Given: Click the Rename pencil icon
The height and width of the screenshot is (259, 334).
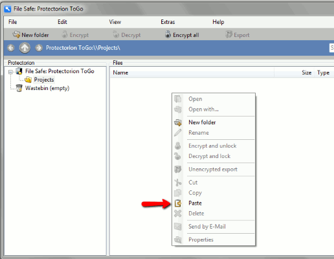Looking at the screenshot, I should click(178, 133).
